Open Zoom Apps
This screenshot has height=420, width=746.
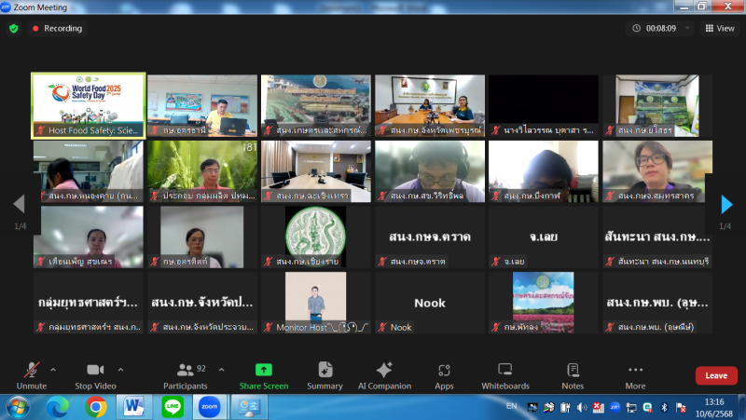[x=444, y=370]
